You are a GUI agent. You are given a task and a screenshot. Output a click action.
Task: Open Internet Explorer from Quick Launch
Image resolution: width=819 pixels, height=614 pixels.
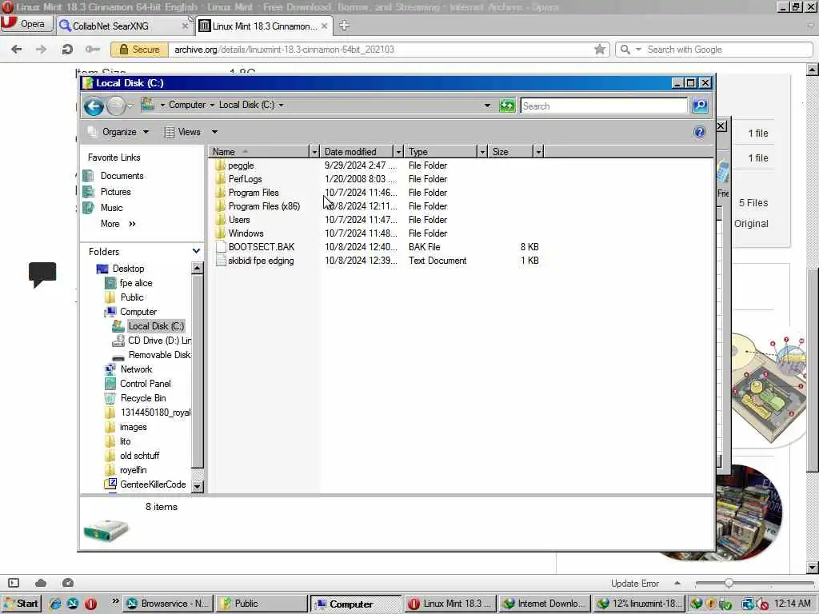tap(55, 604)
